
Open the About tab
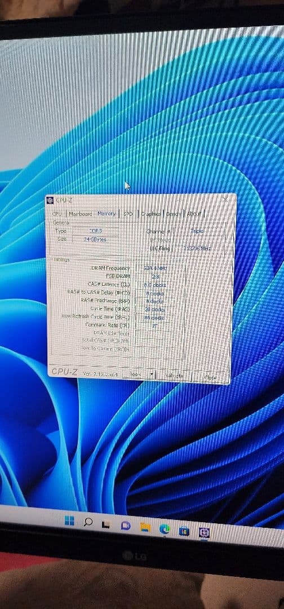click(x=194, y=214)
